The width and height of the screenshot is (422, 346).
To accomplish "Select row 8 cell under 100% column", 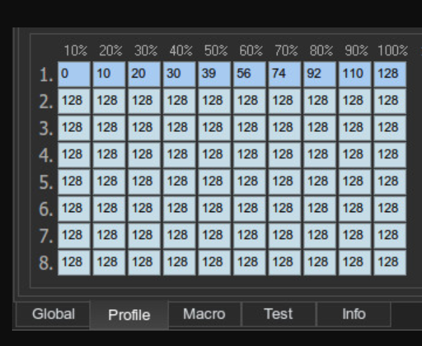I will coord(390,262).
